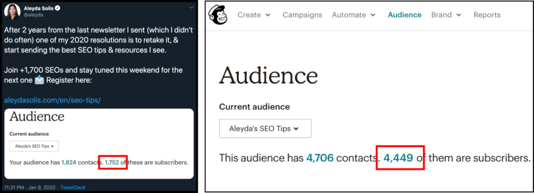Expand the Create menu arrow
The height and width of the screenshot is (193, 534).
pos(268,15)
